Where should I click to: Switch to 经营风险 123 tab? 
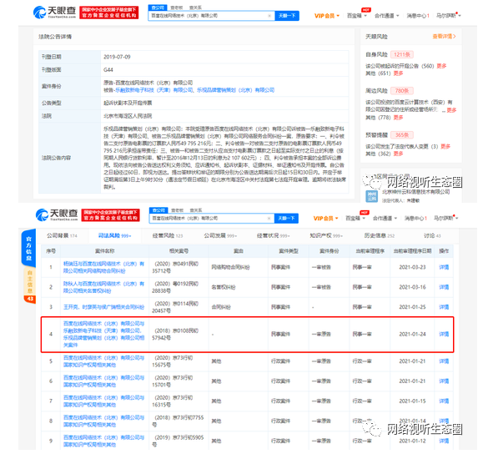pyautogui.click(x=168, y=235)
